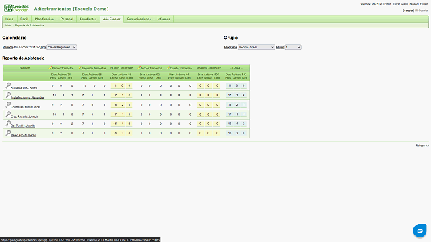Go to the Planificación tab
Image resolution: width=431 pixels, height=242 pixels.
tap(44, 19)
